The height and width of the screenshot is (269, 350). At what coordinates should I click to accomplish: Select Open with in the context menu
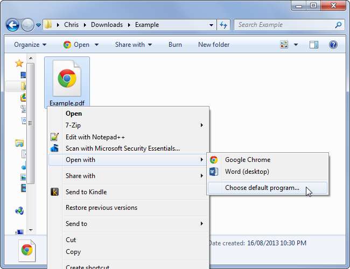coord(127,160)
